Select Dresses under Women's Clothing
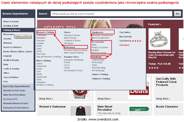The image size is (184, 122). (x=41, y=41)
